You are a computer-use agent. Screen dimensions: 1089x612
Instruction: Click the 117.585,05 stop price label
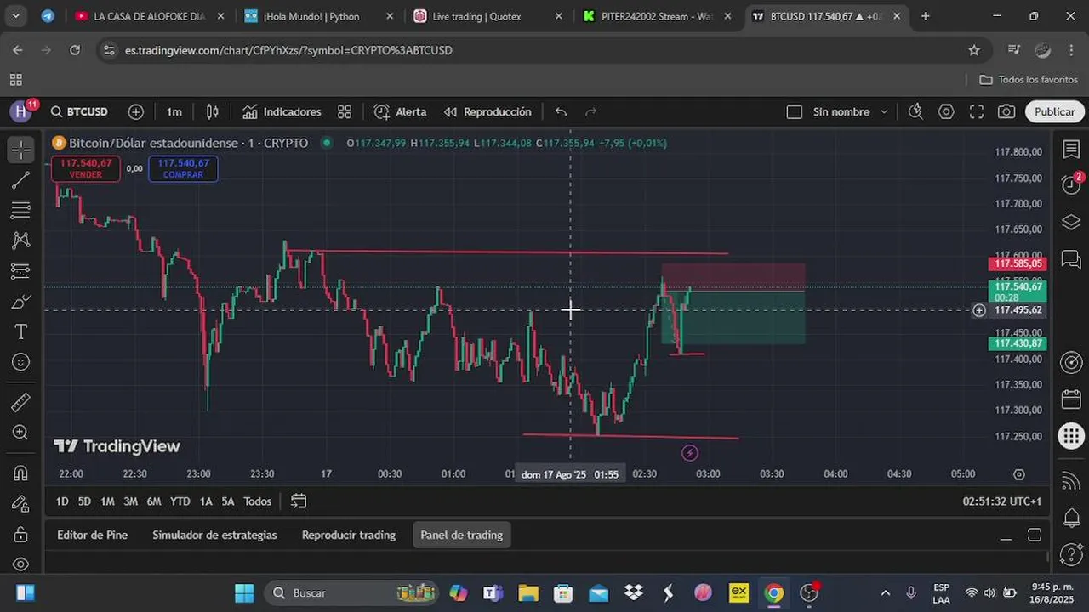pos(1017,263)
